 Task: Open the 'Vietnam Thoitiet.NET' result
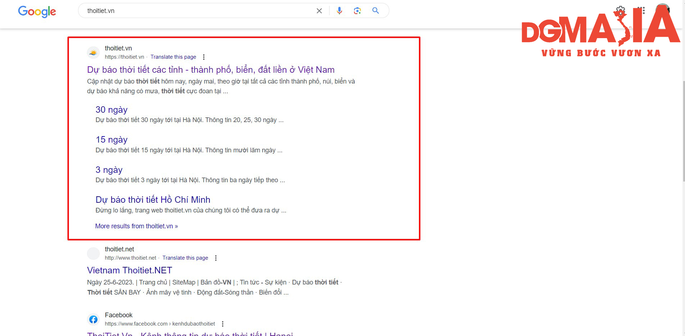click(130, 270)
